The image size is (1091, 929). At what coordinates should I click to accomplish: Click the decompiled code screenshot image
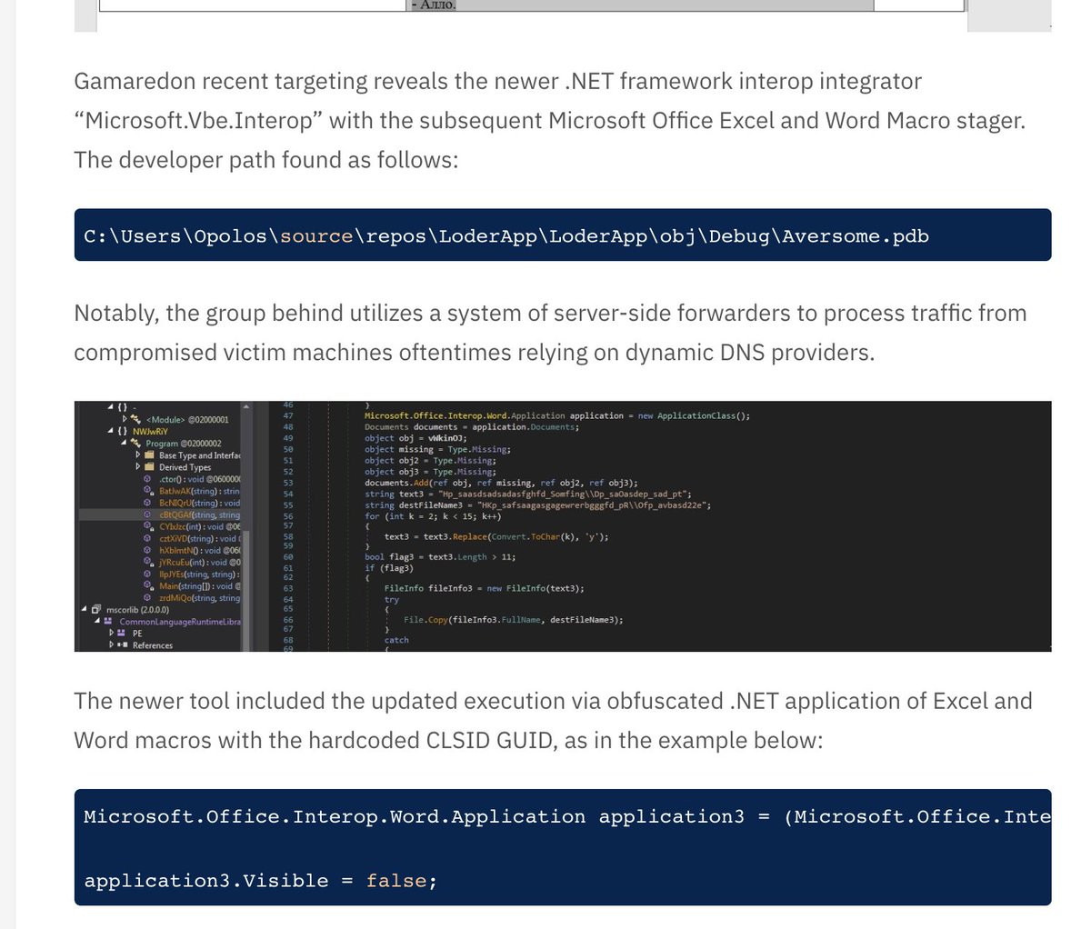pyautogui.click(x=563, y=526)
